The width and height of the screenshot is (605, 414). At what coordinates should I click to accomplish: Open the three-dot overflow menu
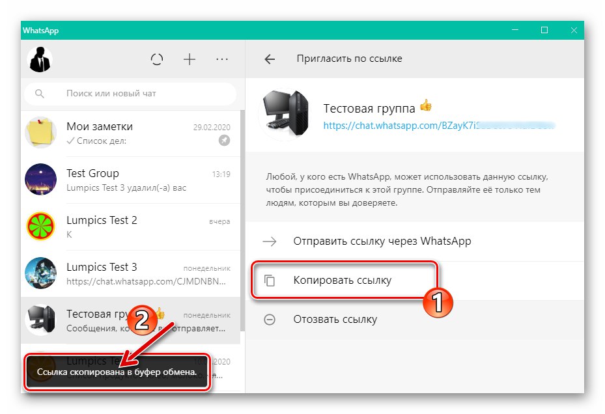click(x=222, y=59)
